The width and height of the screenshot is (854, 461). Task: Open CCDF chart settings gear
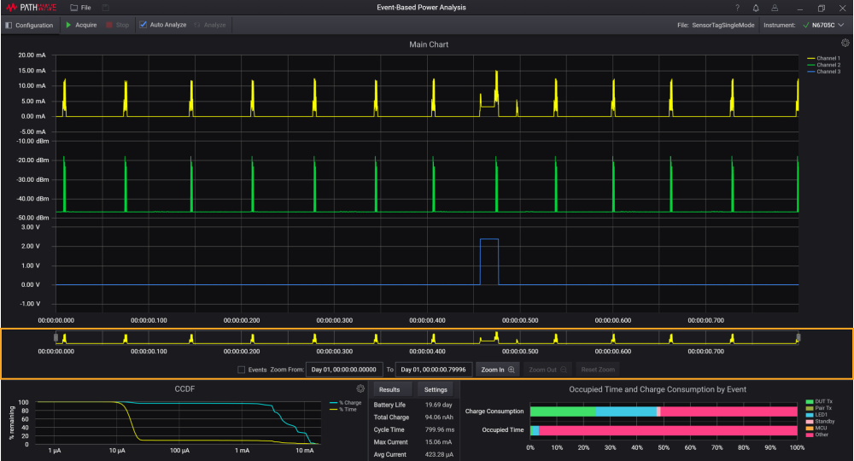[x=360, y=388]
